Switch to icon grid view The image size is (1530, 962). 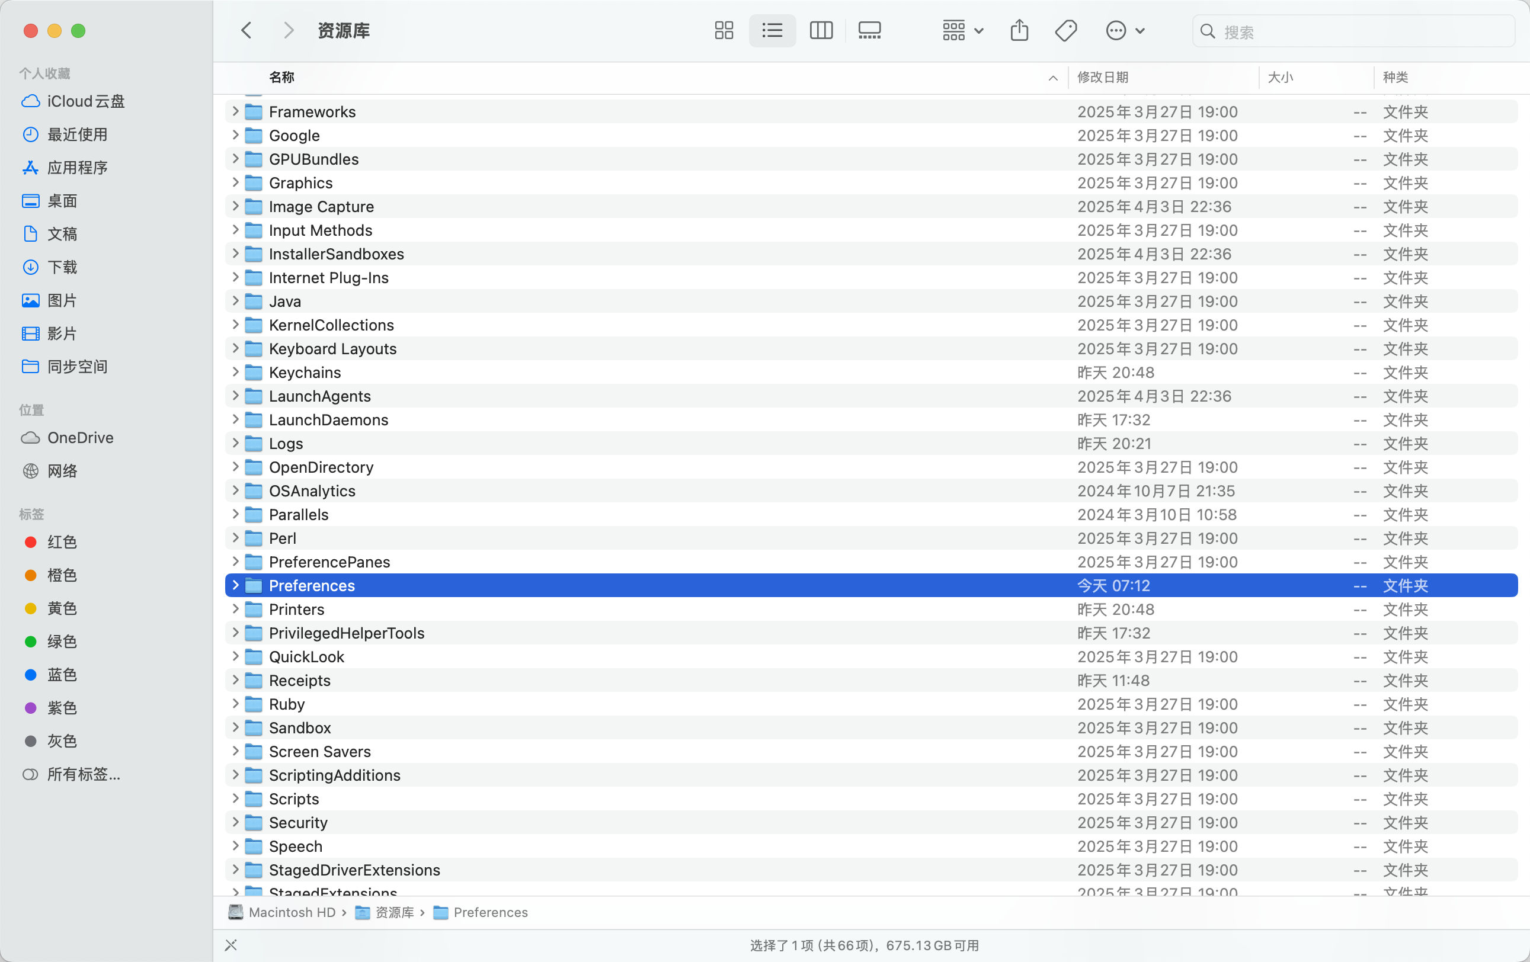[724, 30]
